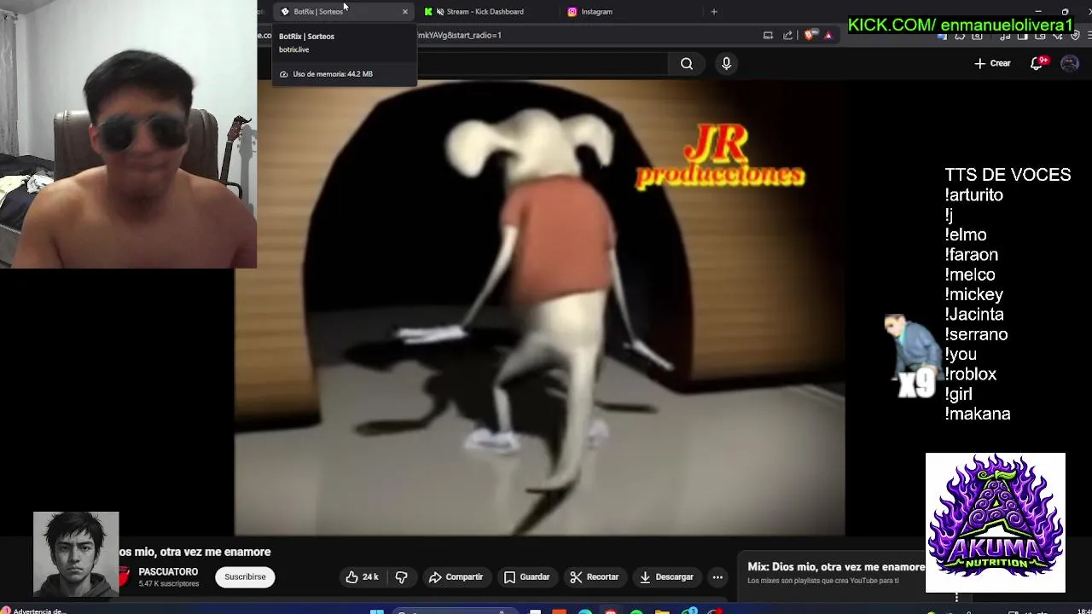Image resolution: width=1092 pixels, height=614 pixels.
Task: Click the Mix panel three-dot options
Action: pos(956,597)
